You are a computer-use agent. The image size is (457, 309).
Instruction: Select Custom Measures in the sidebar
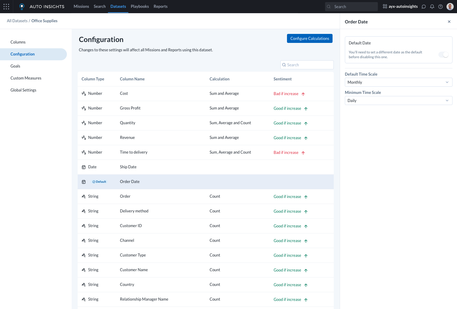click(x=26, y=78)
